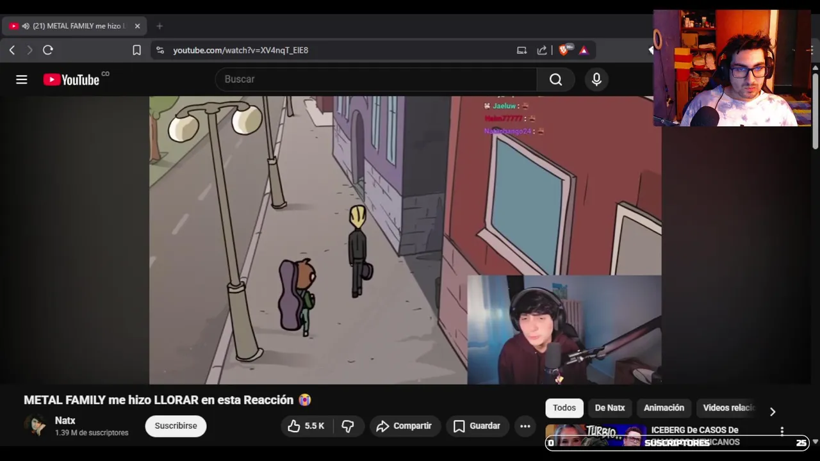Click Compartir to share the video
The width and height of the screenshot is (820, 461).
coord(404,426)
